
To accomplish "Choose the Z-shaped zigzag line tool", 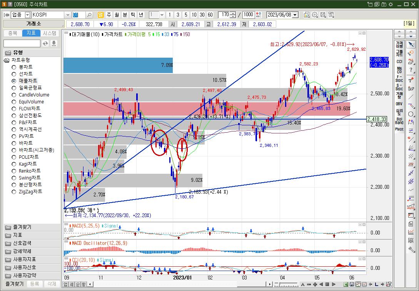I will coord(411,131).
